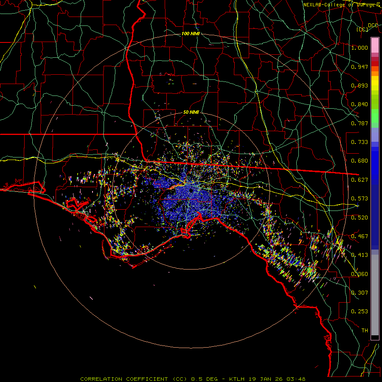Screen dimensions: 382x382
Task: Pick the gray swatch beside 0.307
Action: pyautogui.click(x=375, y=295)
